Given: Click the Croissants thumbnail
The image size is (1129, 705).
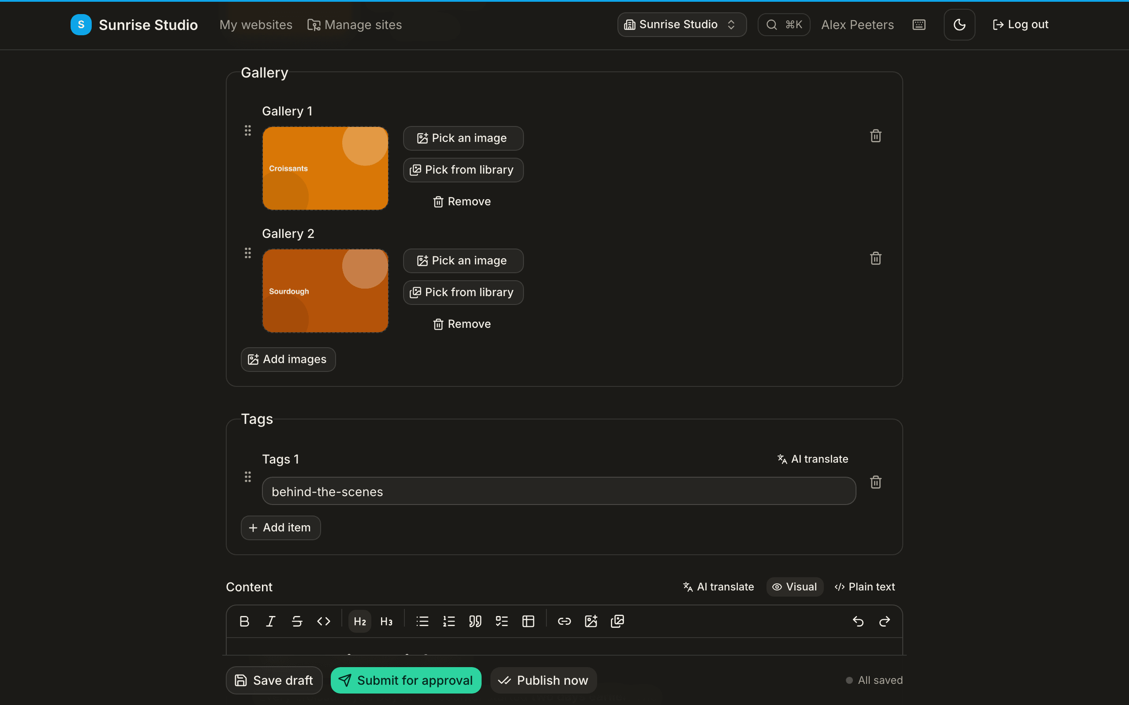Looking at the screenshot, I should tap(325, 168).
